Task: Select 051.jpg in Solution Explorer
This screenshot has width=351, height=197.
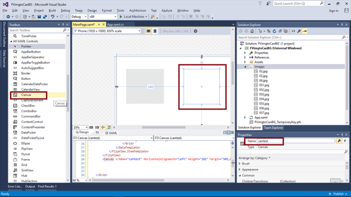Action: pos(264,85)
